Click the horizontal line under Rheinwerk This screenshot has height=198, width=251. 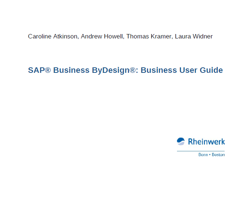pos(201,151)
